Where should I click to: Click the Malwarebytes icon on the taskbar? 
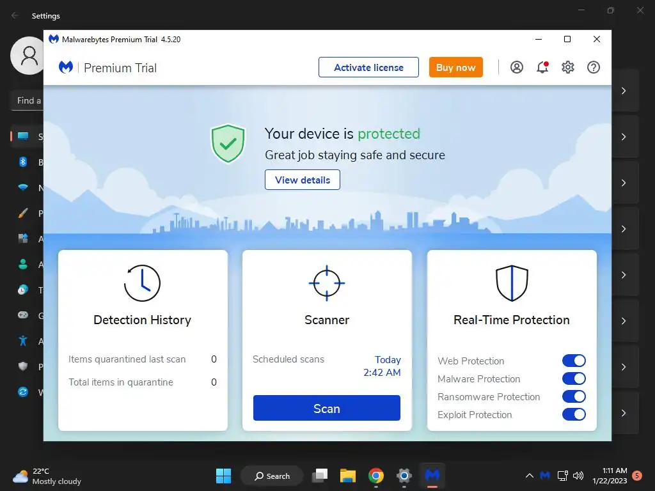[x=432, y=476]
